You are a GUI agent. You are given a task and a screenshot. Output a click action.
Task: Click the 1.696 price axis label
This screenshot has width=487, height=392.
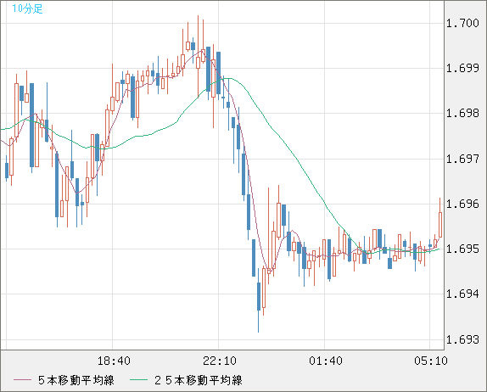462,204
